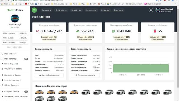The width and height of the screenshot is (179, 101).
Task: Open the FRUITMONEY.ORG link
Action: (x=15, y=47)
